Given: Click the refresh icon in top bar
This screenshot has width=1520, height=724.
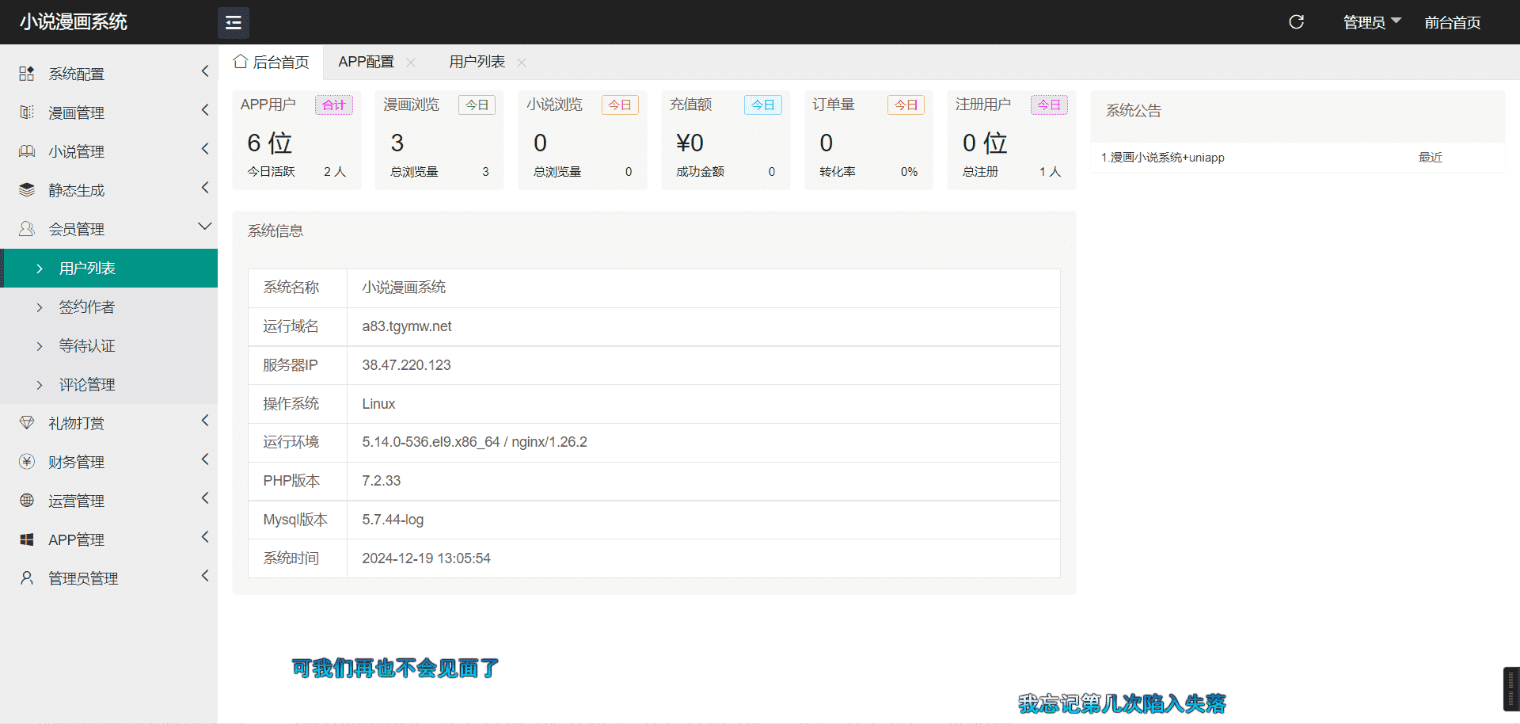Looking at the screenshot, I should [x=1296, y=22].
